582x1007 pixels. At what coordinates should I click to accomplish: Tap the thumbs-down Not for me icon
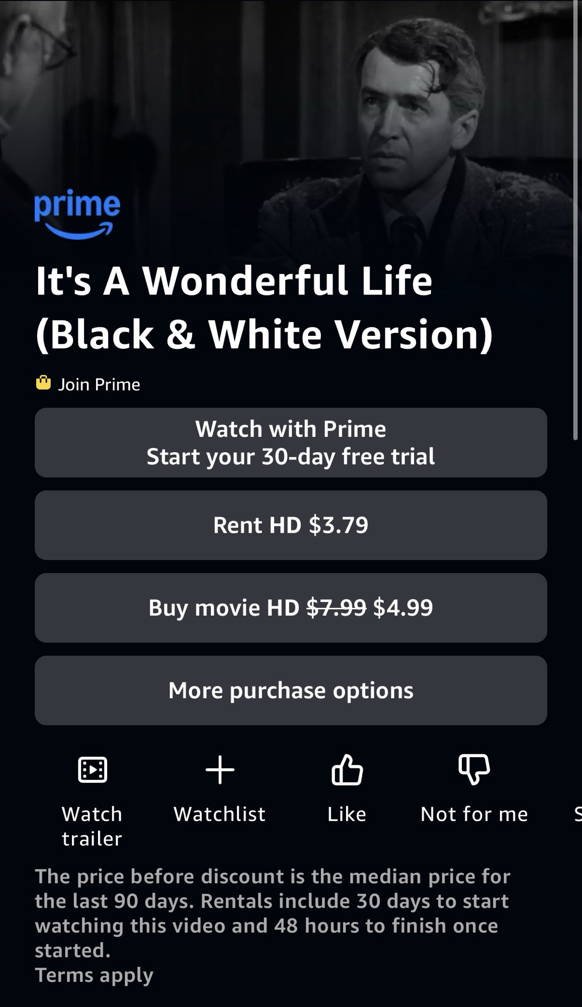click(x=474, y=769)
